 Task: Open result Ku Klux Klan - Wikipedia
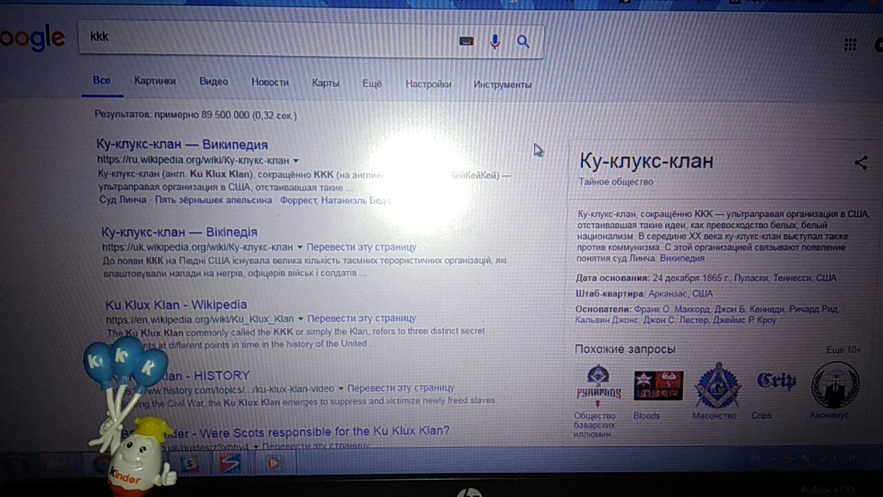point(176,304)
